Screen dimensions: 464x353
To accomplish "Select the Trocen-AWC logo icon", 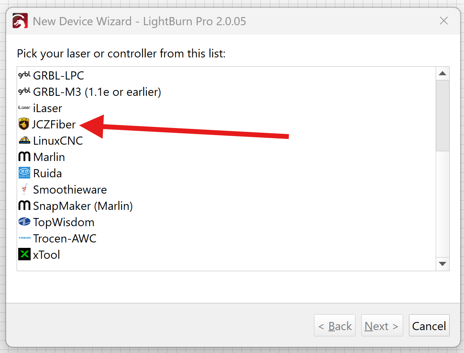I will tap(24, 238).
